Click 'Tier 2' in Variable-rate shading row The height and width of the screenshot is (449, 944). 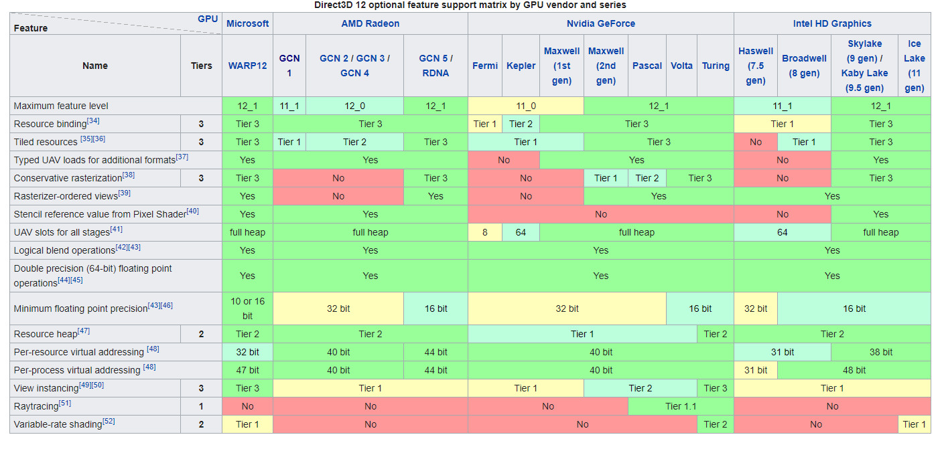tap(716, 424)
